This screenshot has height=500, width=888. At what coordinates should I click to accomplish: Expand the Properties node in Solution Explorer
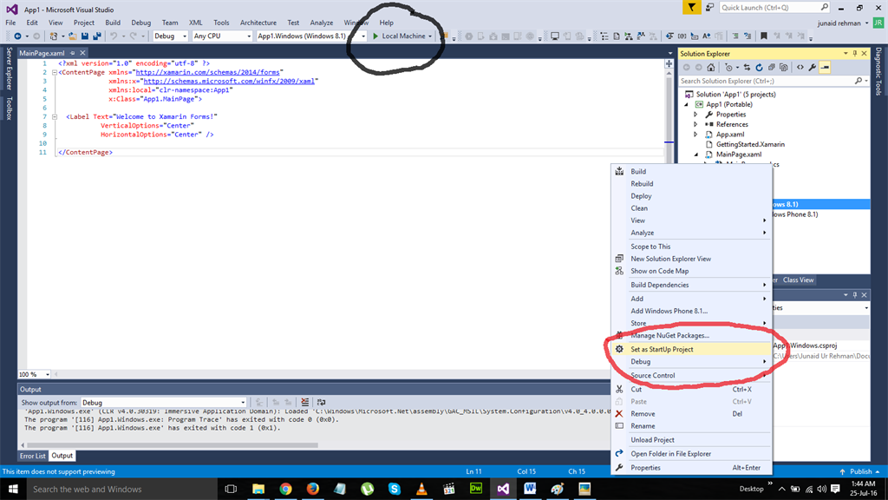(x=696, y=115)
